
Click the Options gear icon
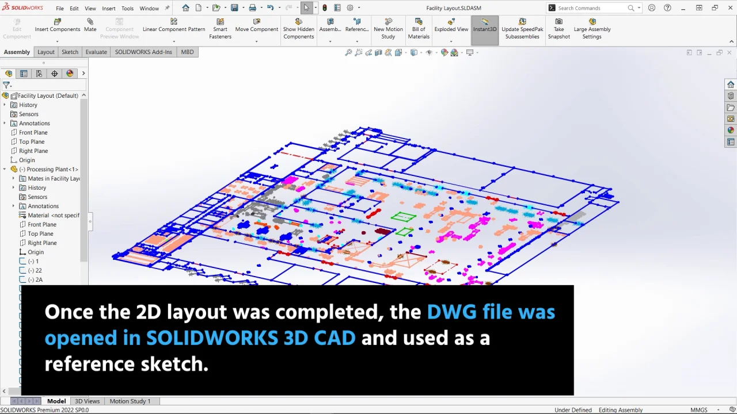pyautogui.click(x=349, y=8)
